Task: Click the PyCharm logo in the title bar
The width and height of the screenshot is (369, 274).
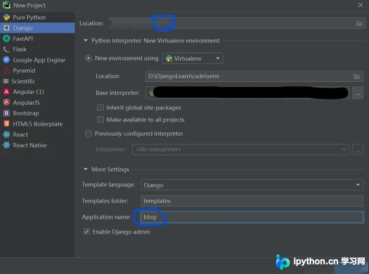Action: click(x=6, y=5)
